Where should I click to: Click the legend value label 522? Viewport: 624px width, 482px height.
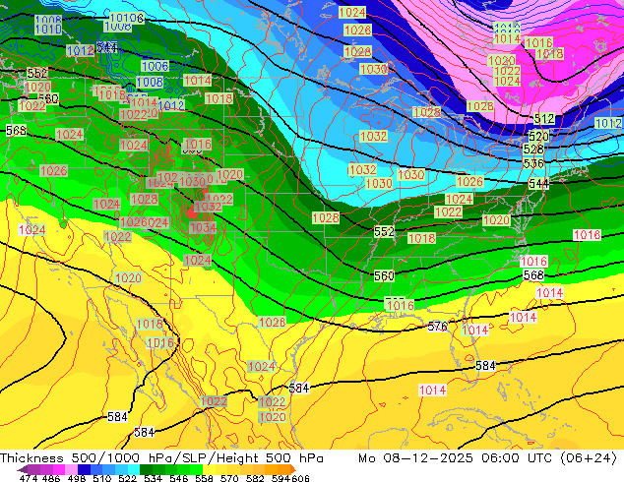pos(128,478)
